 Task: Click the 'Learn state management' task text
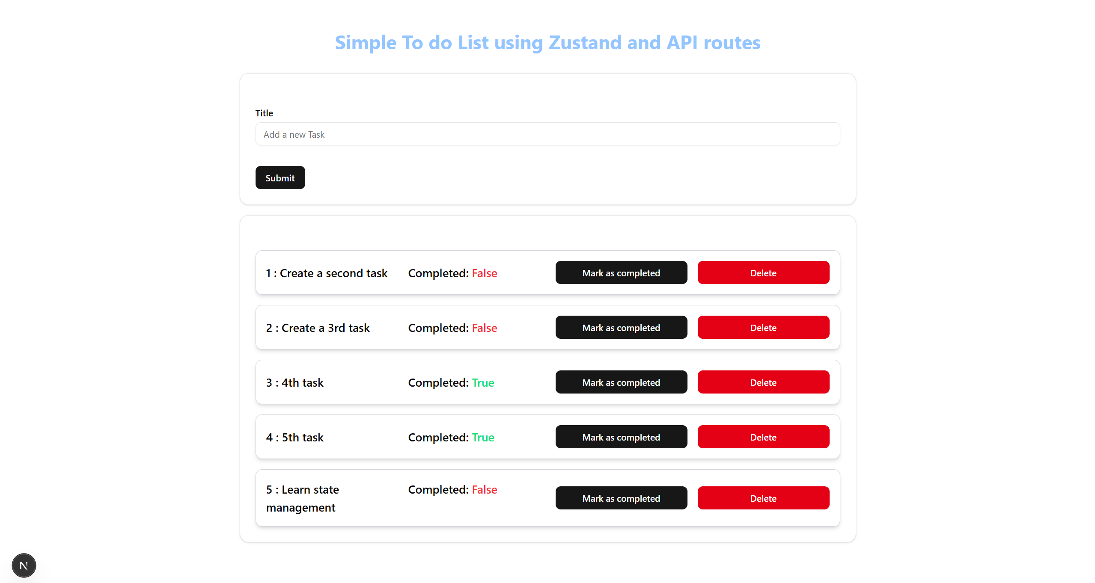click(x=302, y=498)
